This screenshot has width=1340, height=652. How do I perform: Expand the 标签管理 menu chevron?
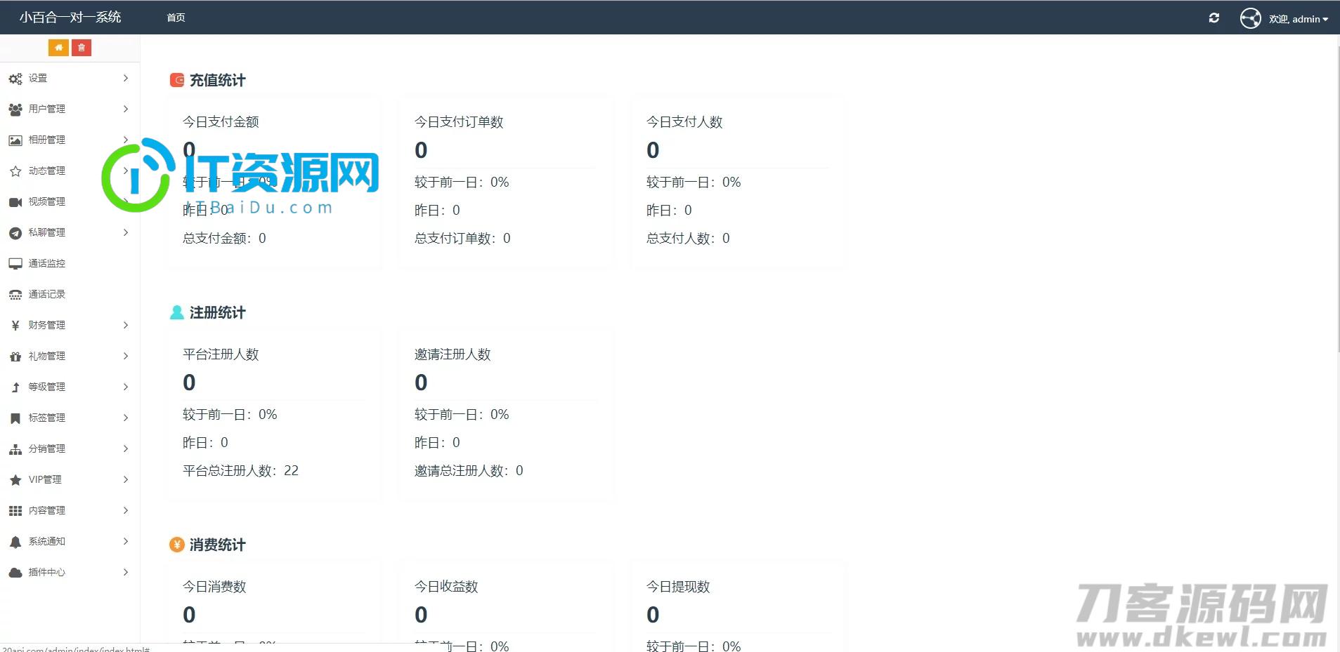(x=126, y=418)
